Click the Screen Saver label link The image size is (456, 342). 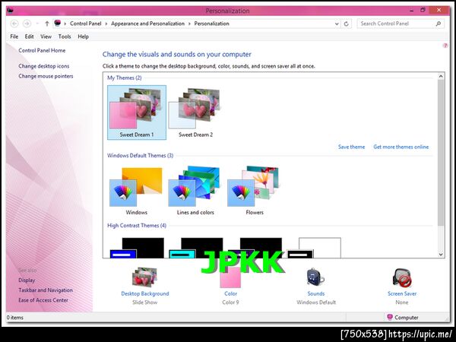click(402, 293)
